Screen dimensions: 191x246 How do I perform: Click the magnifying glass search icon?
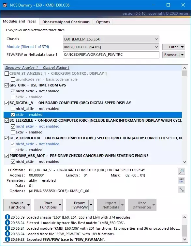(182, 171)
